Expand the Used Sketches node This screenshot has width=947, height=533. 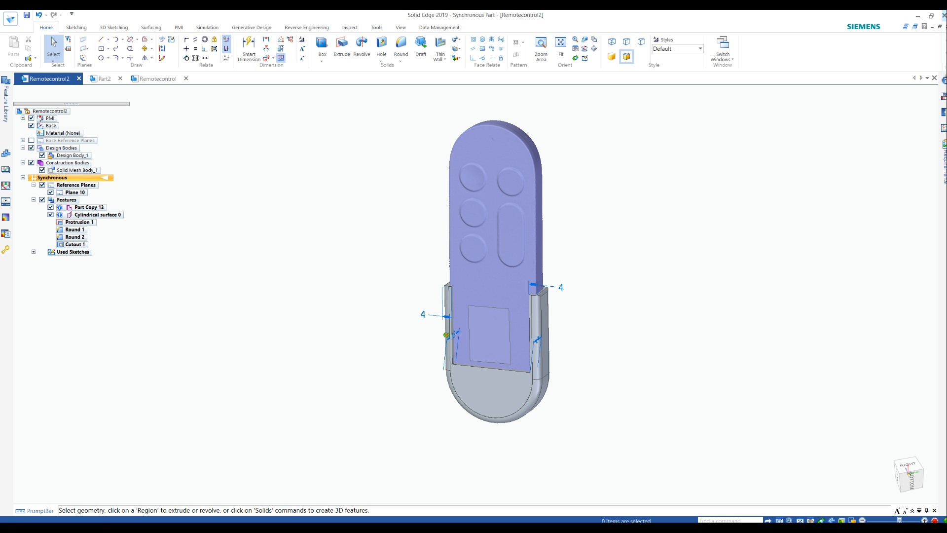click(x=33, y=252)
